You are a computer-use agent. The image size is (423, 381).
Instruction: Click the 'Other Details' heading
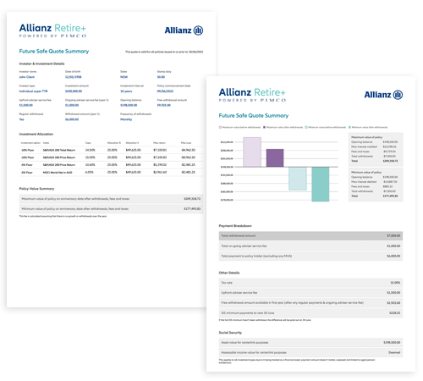coord(229,273)
